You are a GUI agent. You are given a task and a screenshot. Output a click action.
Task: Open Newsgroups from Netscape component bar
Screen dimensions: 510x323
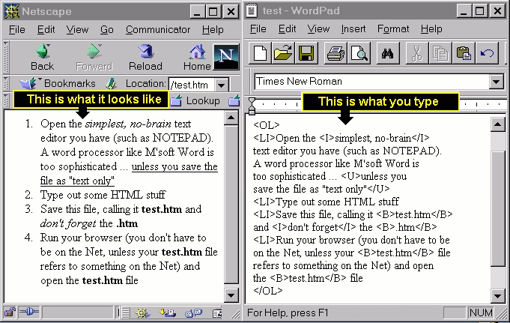tap(193, 313)
